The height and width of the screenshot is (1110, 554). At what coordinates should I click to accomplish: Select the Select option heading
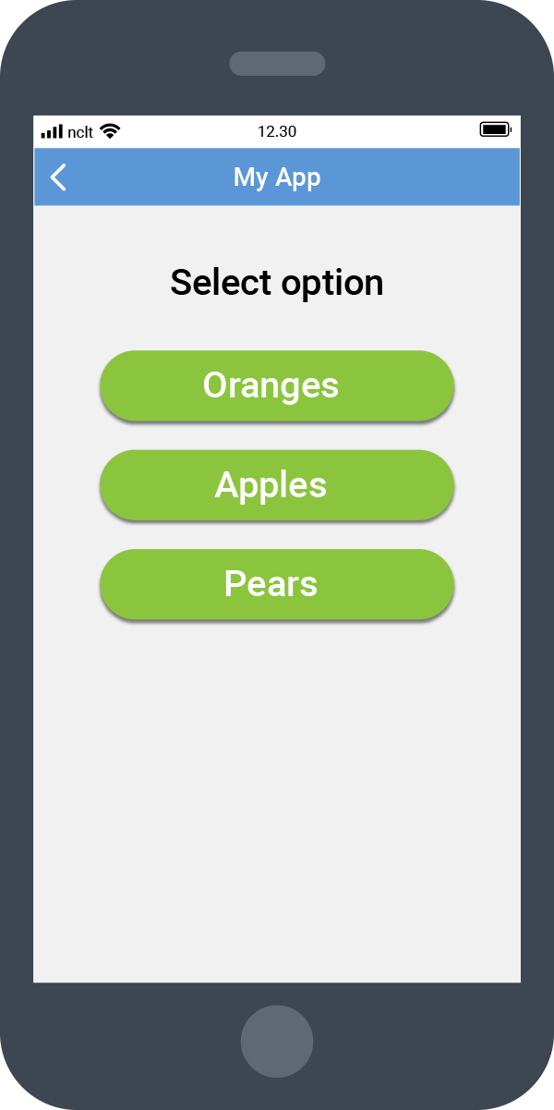point(276,282)
